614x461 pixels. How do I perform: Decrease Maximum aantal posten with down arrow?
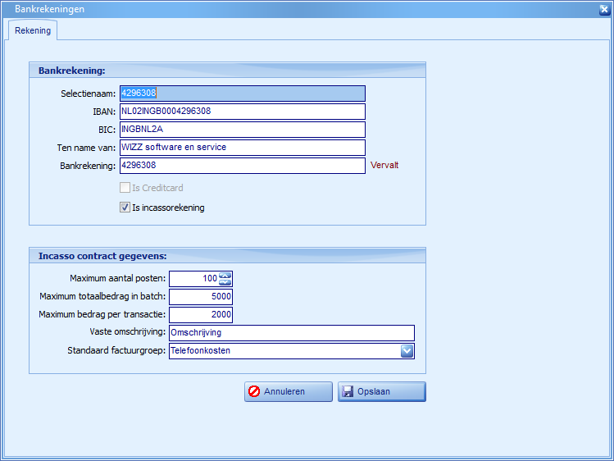point(225,282)
